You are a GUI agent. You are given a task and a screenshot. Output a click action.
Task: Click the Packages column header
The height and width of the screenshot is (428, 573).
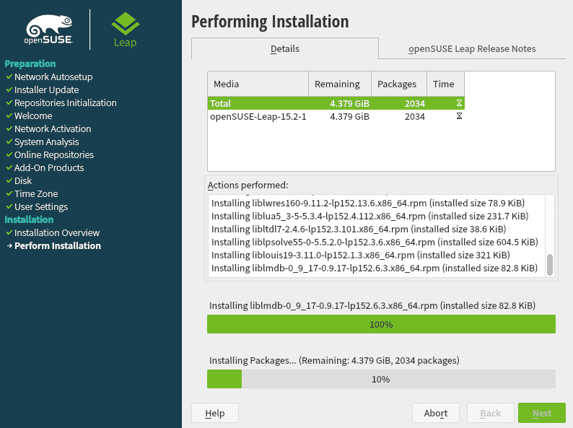coord(399,84)
